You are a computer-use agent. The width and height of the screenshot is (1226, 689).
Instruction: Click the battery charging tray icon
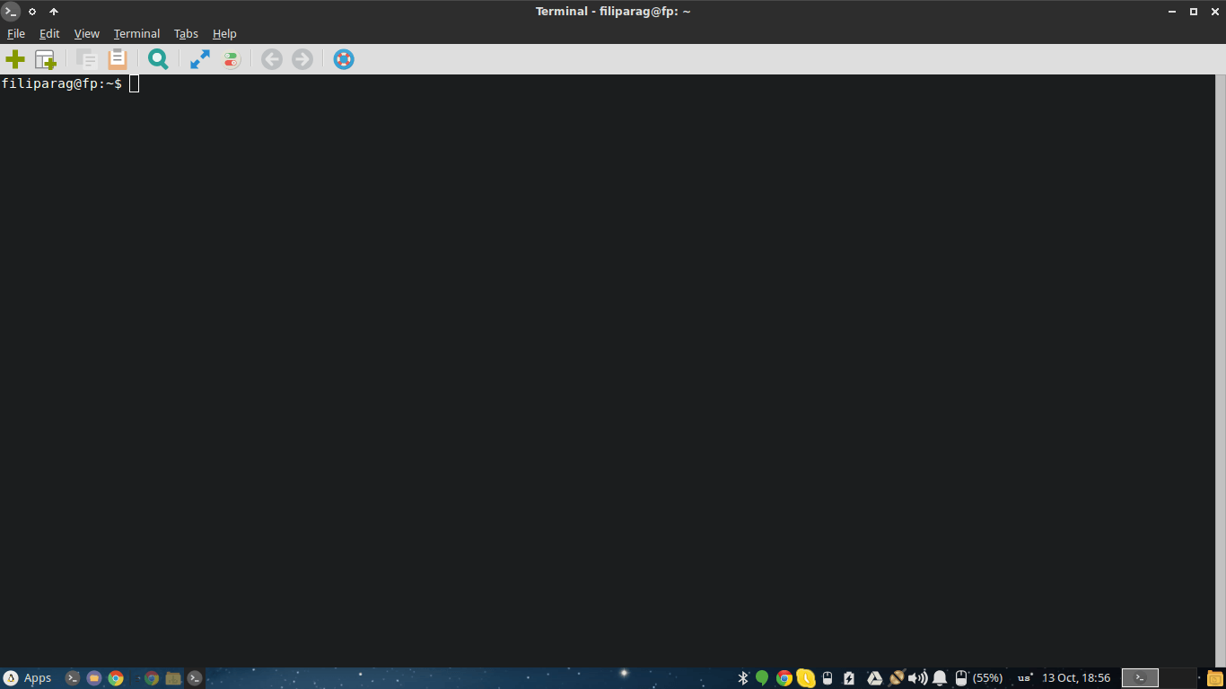849,678
